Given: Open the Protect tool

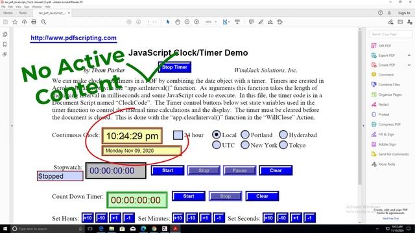Looking at the screenshot, I should (x=381, y=115).
